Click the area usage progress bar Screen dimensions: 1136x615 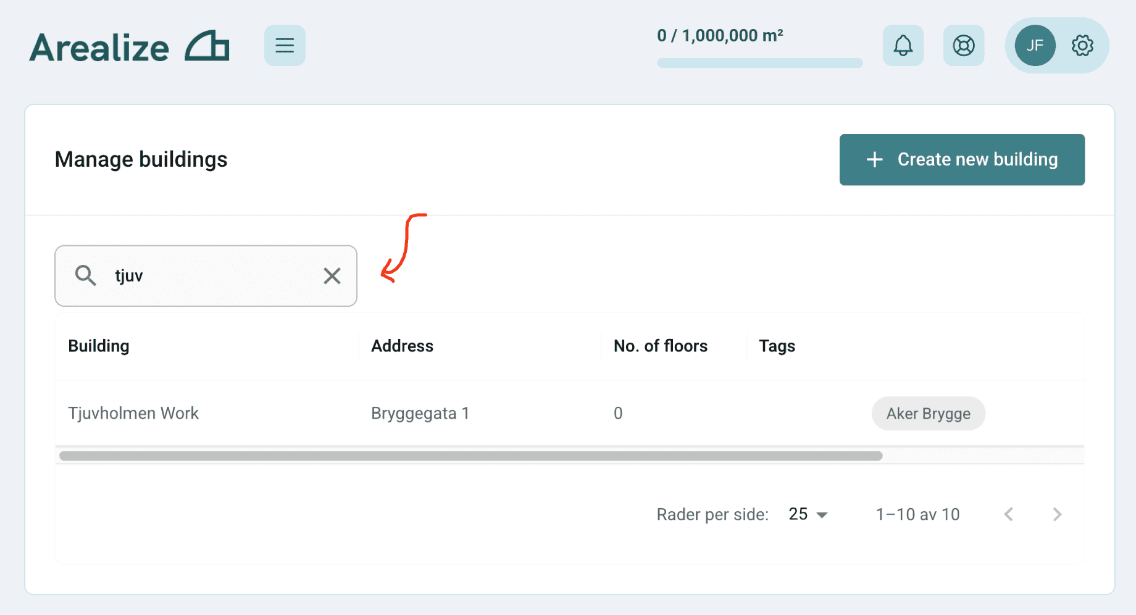tap(759, 63)
